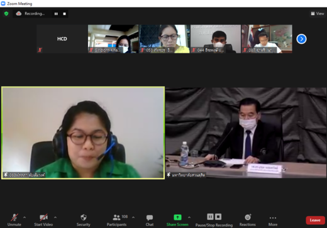Open the Reactions menu
Image resolution: width=327 pixels, height=228 pixels.
point(248,220)
